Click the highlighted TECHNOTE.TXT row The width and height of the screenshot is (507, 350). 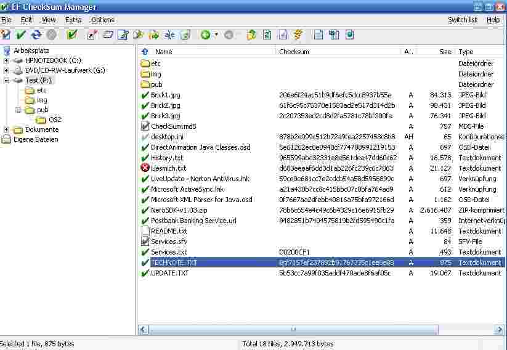point(322,262)
